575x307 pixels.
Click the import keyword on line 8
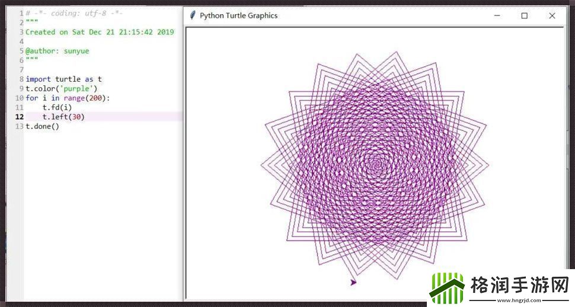click(x=39, y=79)
